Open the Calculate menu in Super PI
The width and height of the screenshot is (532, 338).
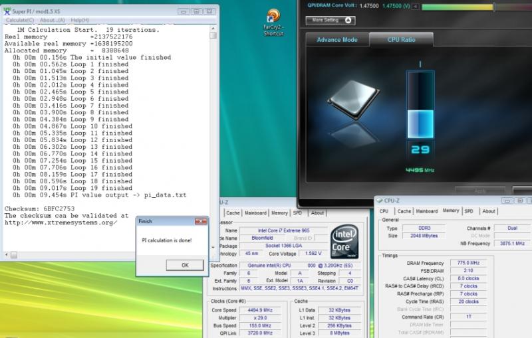coord(20,21)
